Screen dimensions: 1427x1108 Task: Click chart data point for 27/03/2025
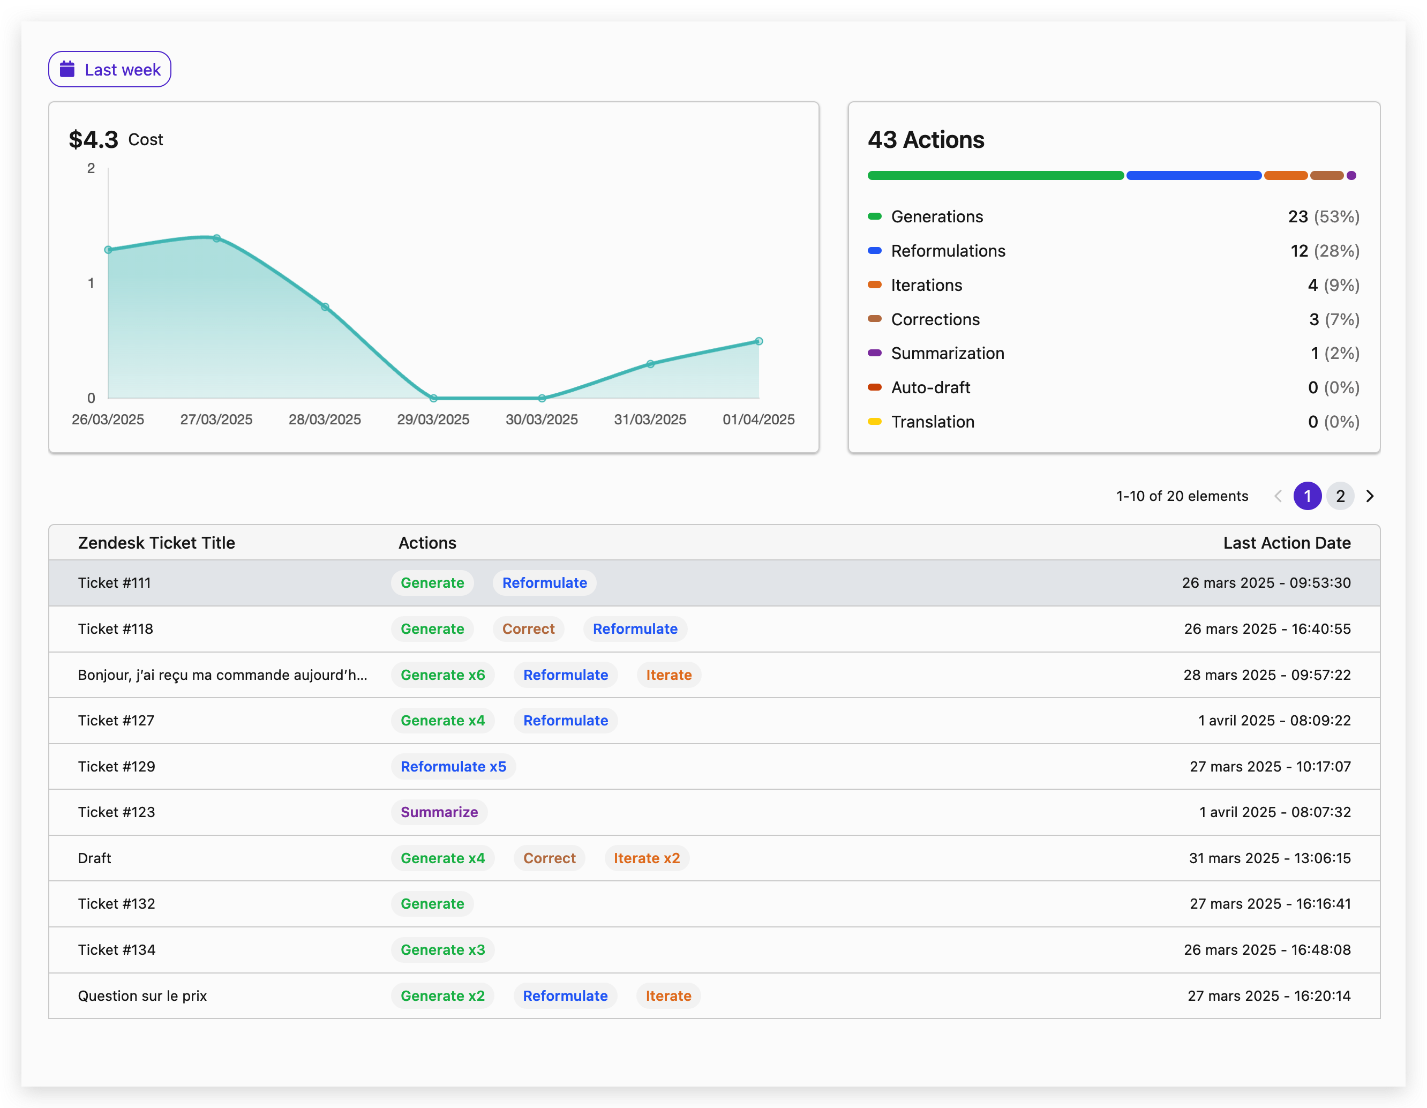click(216, 238)
